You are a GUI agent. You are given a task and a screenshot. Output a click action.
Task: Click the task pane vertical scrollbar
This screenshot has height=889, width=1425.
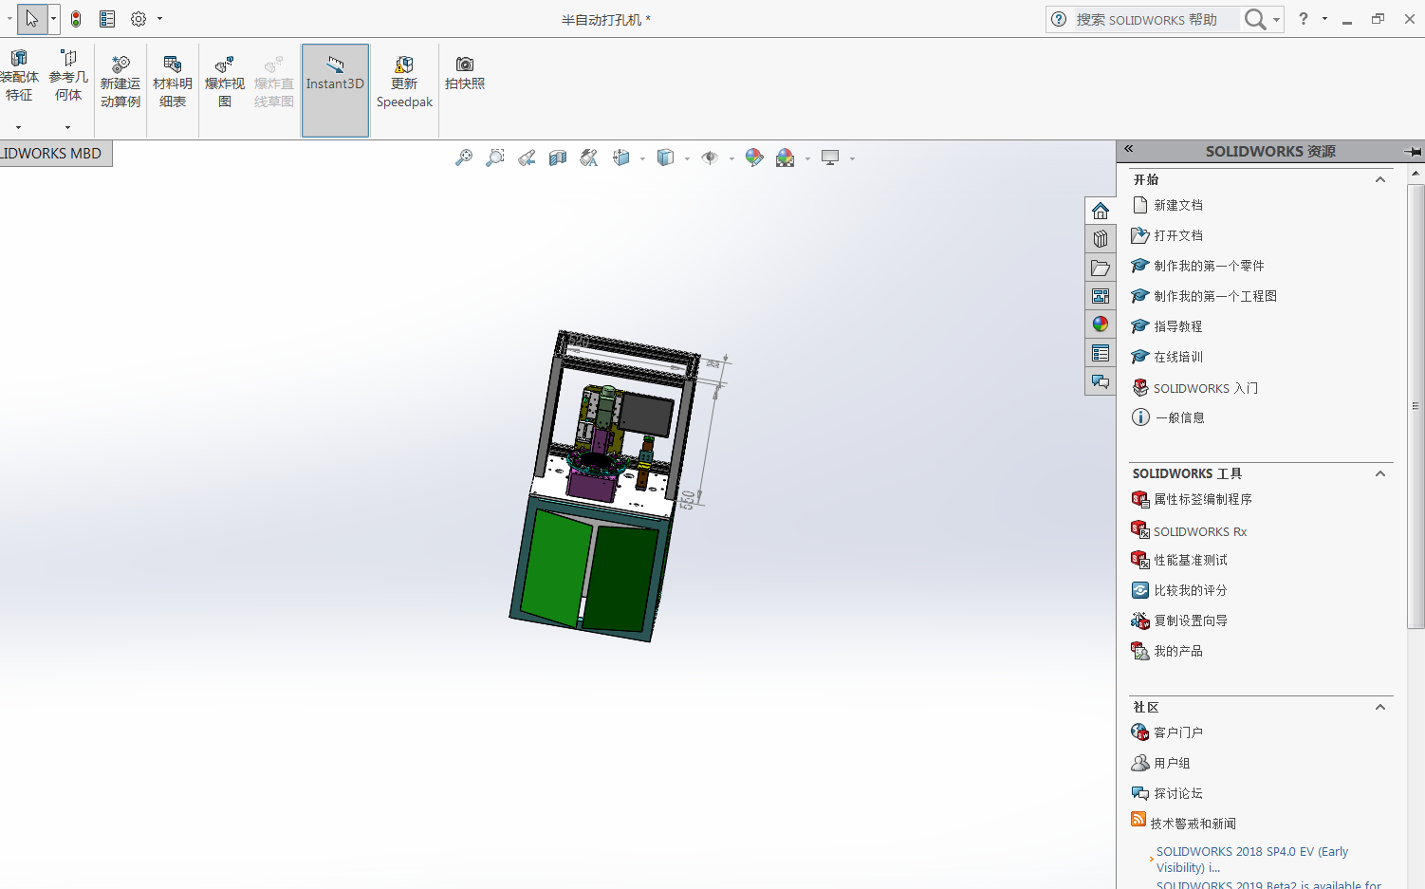pos(1416,406)
